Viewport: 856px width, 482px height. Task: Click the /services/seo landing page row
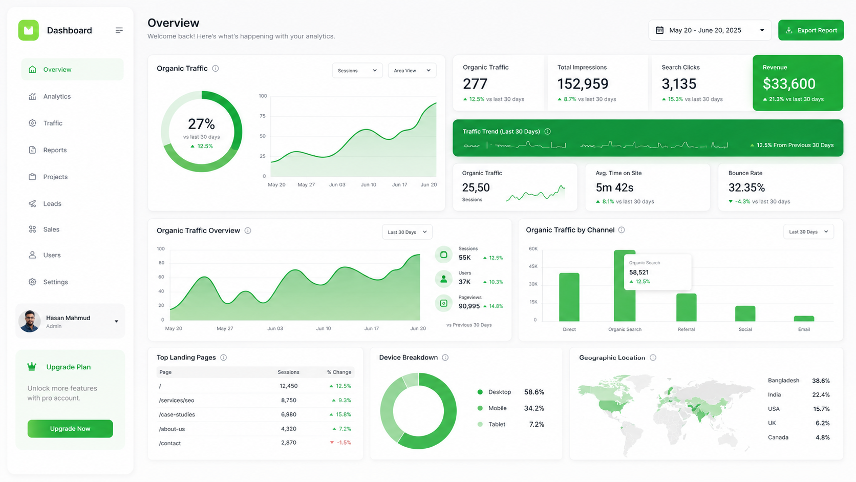pos(255,400)
